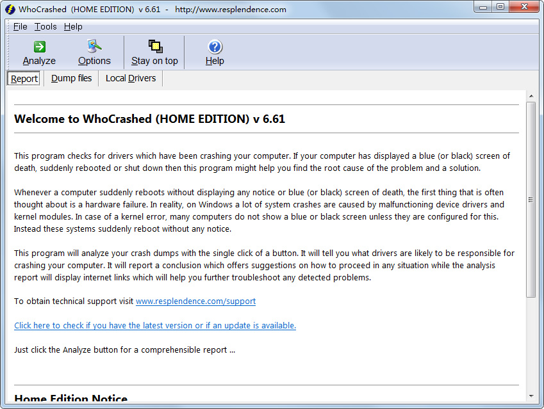Image resolution: width=544 pixels, height=409 pixels.
Task: Open the Help menu
Action: pos(73,27)
